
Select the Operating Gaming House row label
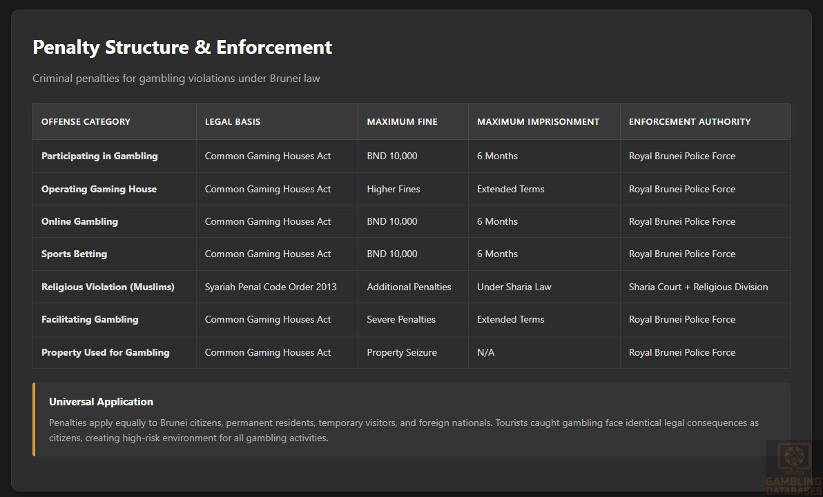tap(99, 189)
